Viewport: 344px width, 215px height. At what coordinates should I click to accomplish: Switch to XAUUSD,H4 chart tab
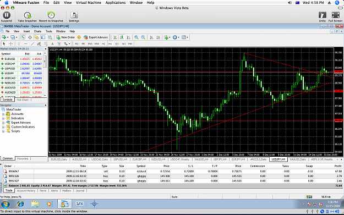(201, 159)
